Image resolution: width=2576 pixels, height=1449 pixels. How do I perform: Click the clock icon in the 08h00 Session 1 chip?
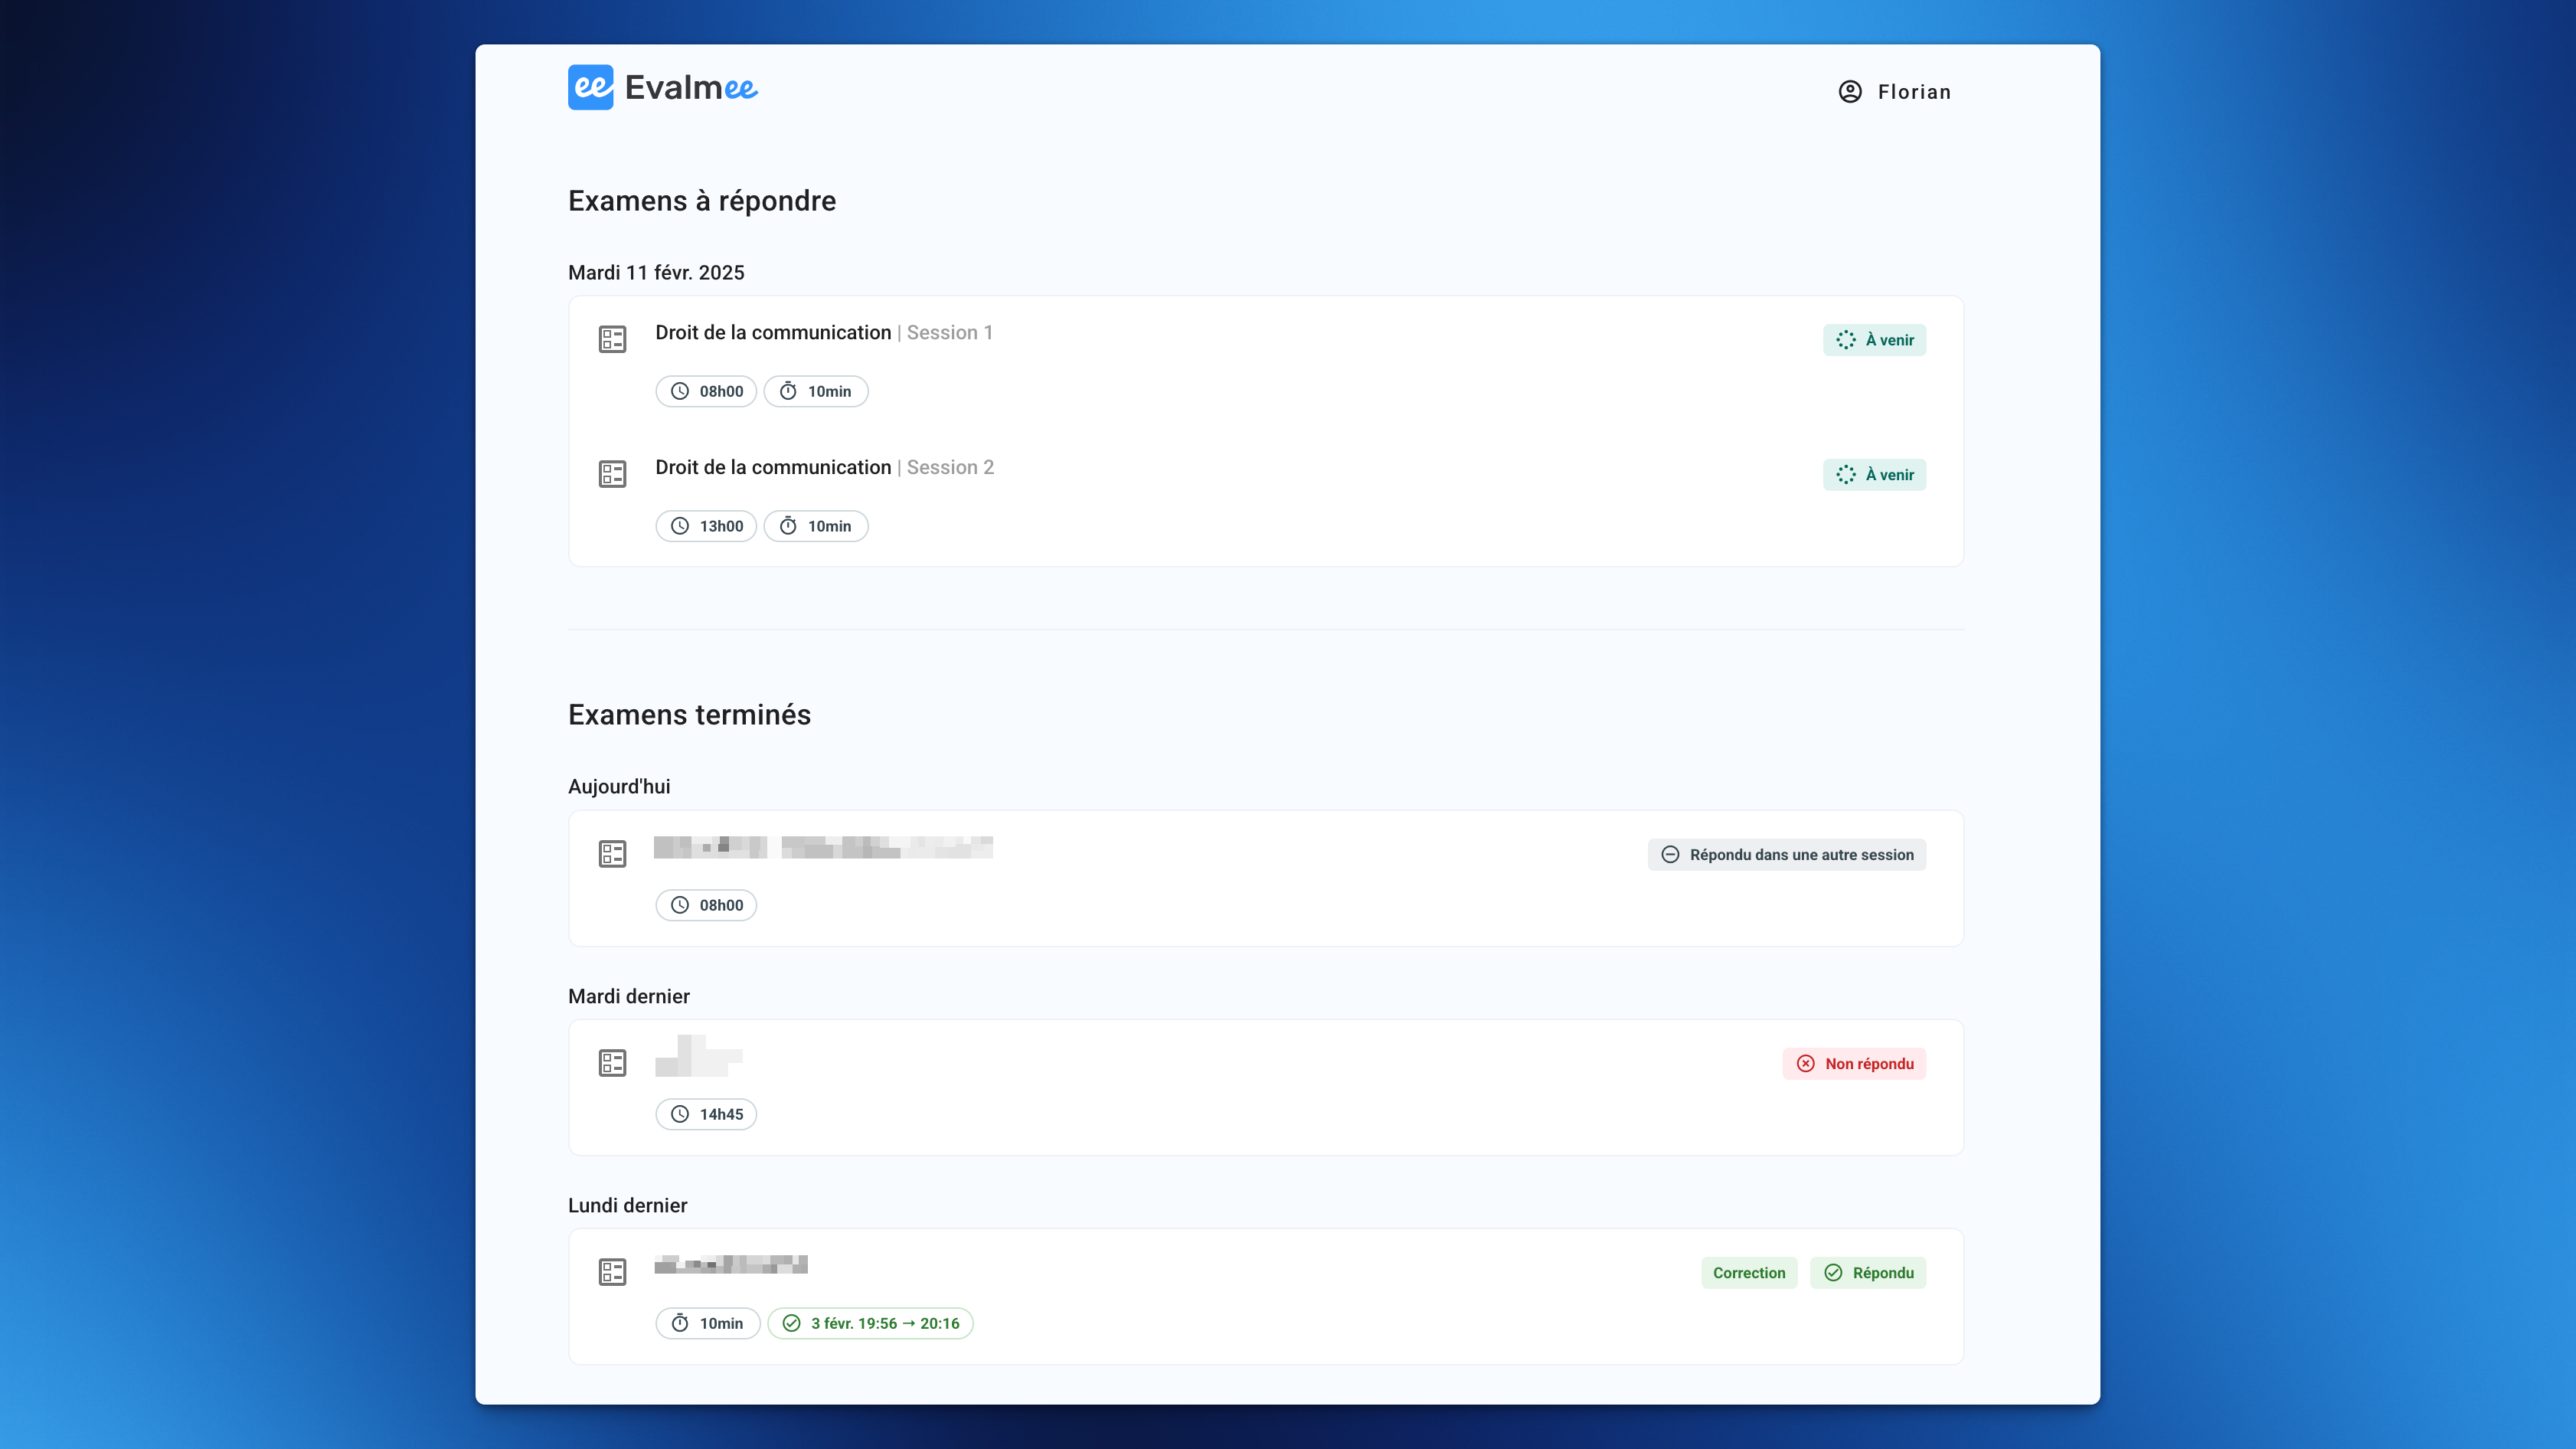point(680,391)
